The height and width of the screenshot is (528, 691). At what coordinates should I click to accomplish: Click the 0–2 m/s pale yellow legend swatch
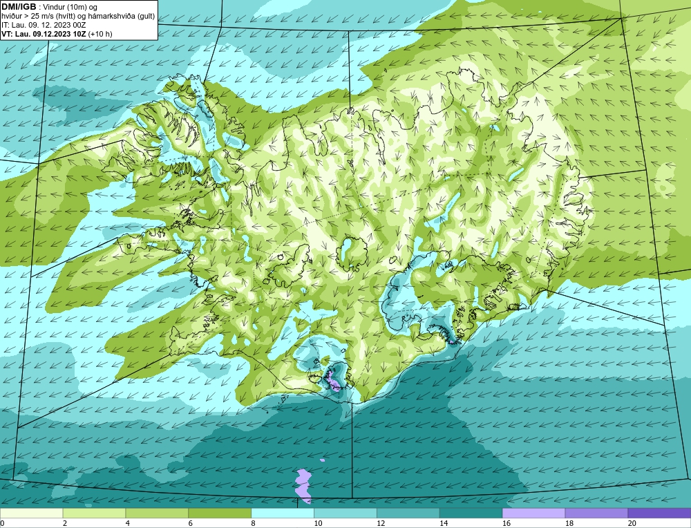31,513
